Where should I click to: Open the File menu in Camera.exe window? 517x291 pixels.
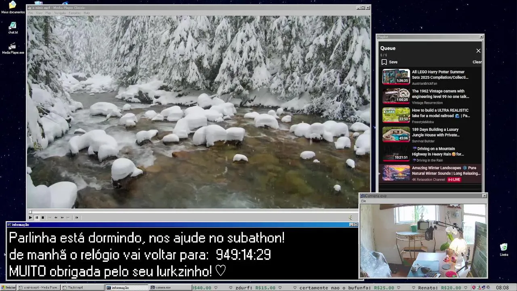[x=364, y=201]
